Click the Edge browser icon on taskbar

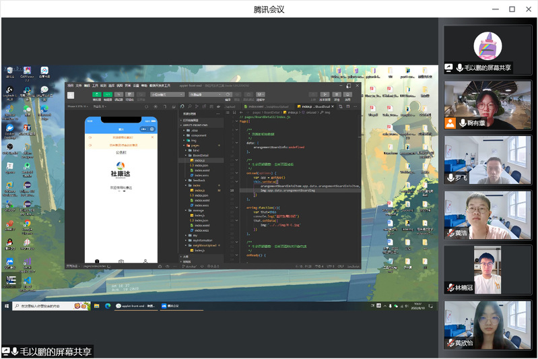[x=106, y=306]
